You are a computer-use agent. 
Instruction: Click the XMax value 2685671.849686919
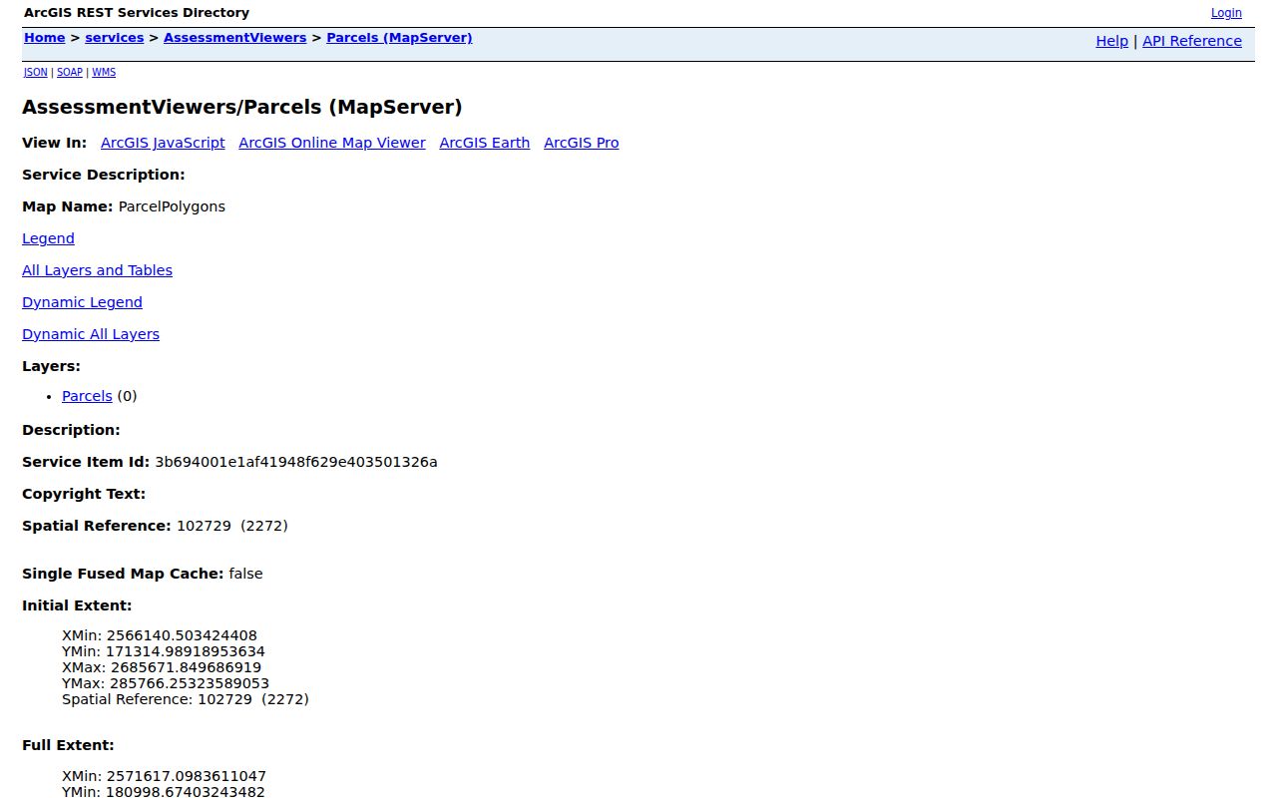187,667
